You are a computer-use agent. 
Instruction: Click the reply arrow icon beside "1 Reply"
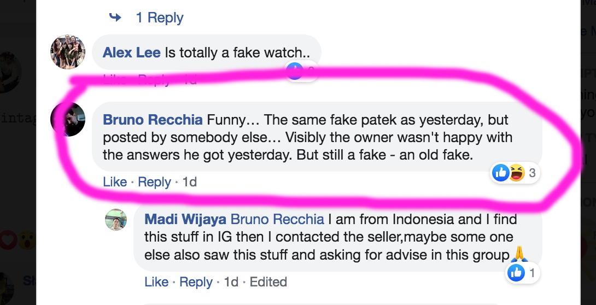pos(115,17)
